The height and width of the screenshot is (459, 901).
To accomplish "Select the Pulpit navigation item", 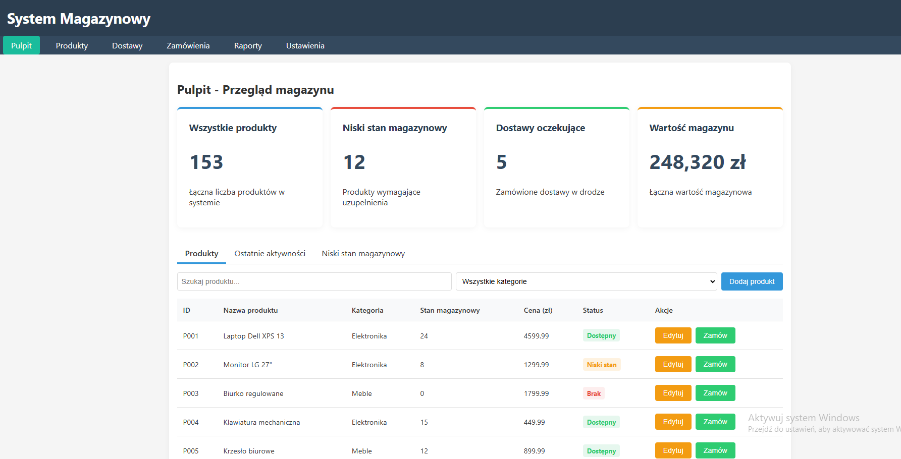I will click(x=21, y=45).
